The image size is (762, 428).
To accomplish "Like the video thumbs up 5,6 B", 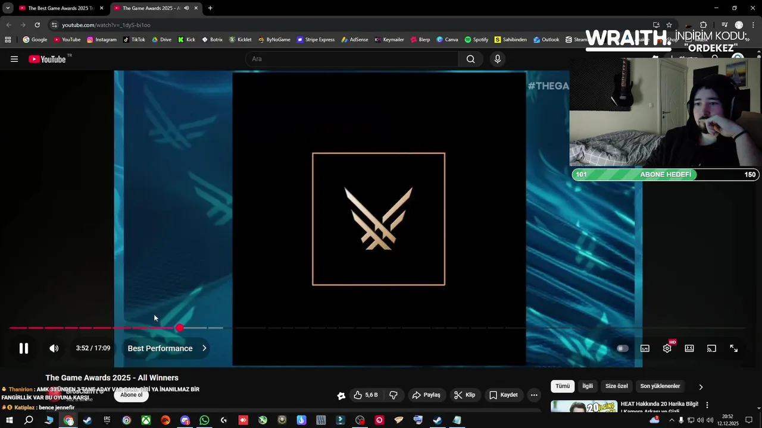I will [x=366, y=395].
